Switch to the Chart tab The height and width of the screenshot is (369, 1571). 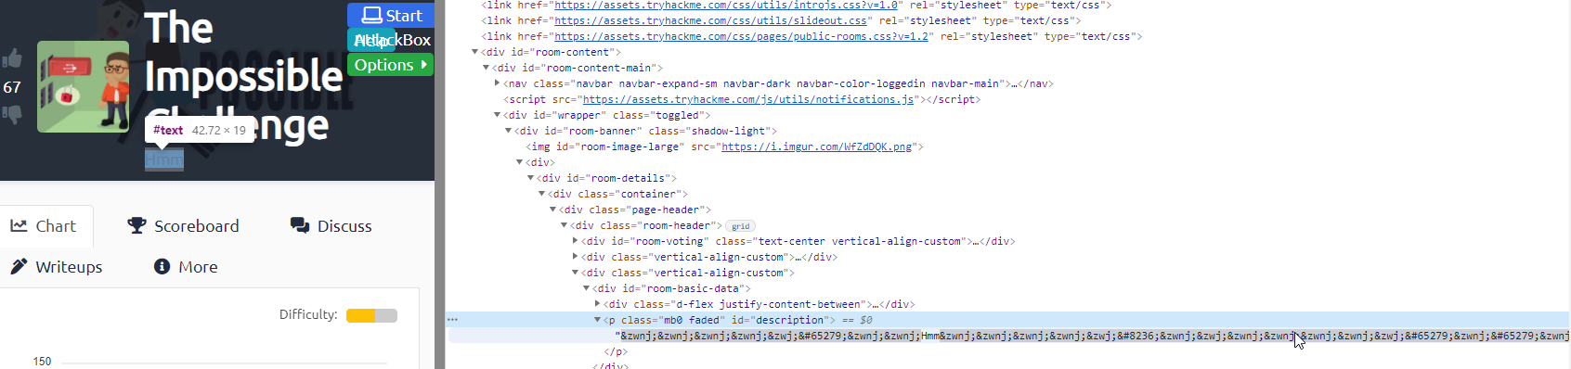pos(44,226)
